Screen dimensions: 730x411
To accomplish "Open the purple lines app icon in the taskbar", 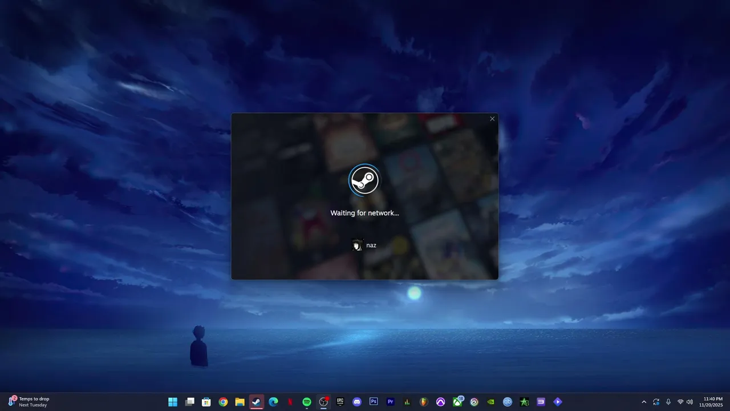I will click(541, 402).
